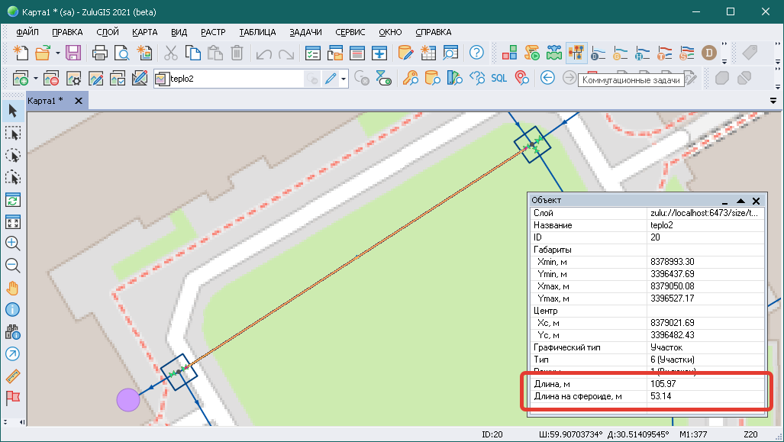Activate the Zoom in magnifier tool
This screenshot has width=784, height=442.
point(13,244)
